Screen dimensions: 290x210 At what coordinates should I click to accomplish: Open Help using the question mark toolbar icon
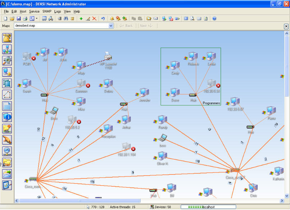click(215, 18)
